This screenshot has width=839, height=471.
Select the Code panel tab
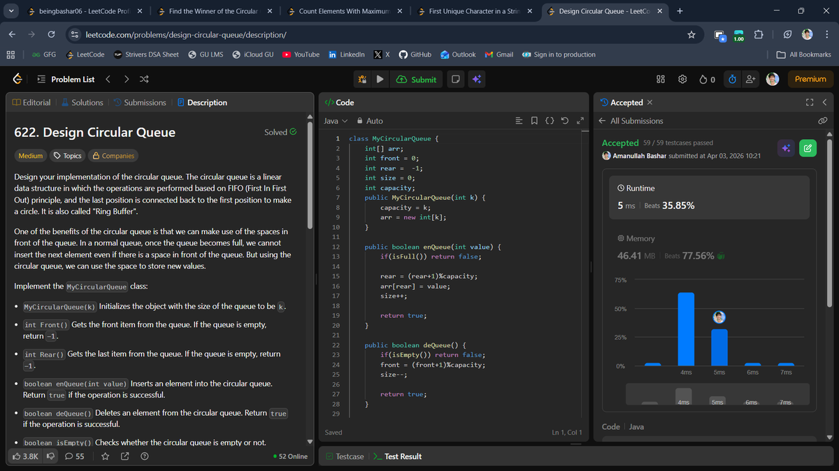[x=340, y=103]
